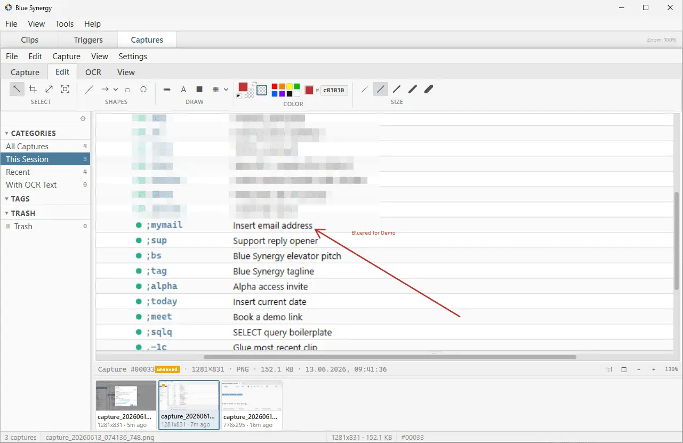Image resolution: width=683 pixels, height=443 pixels.
Task: Select the Ellipse shape tool
Action: [143, 90]
